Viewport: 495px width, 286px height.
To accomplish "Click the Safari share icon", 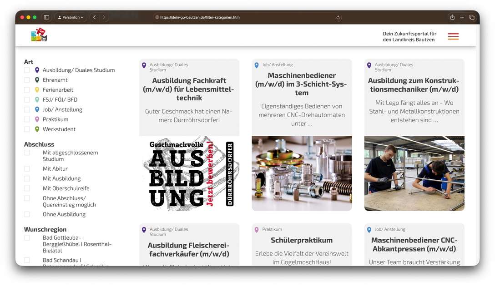I will 452,17.
